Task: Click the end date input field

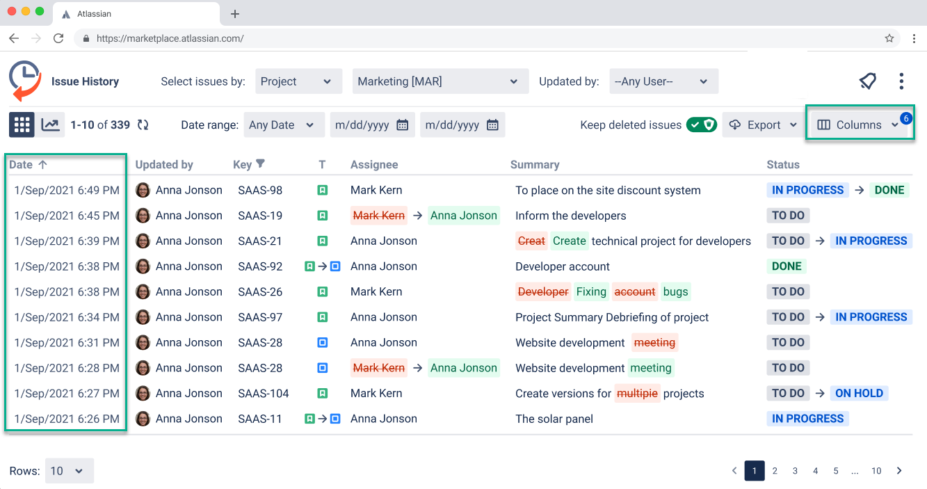Action: (x=452, y=125)
